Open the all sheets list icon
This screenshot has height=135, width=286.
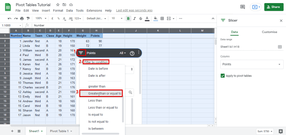click(x=19, y=131)
